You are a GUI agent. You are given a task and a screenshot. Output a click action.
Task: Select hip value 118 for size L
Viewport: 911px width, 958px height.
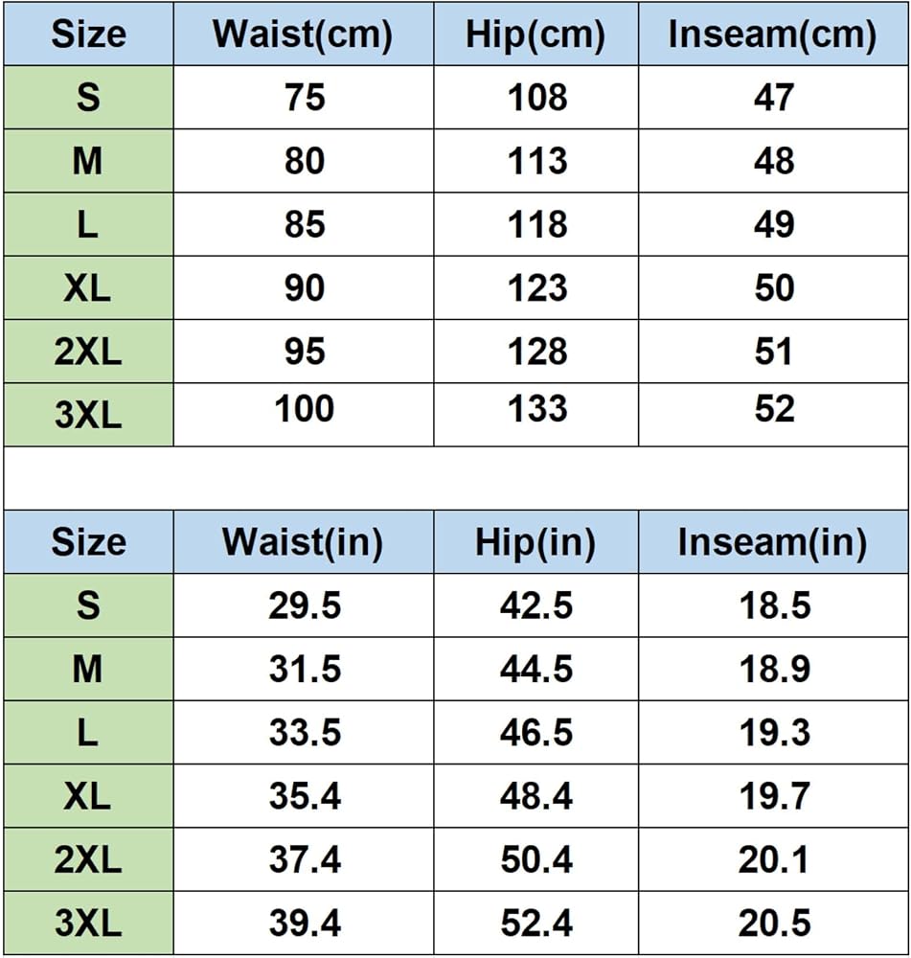pos(535,224)
